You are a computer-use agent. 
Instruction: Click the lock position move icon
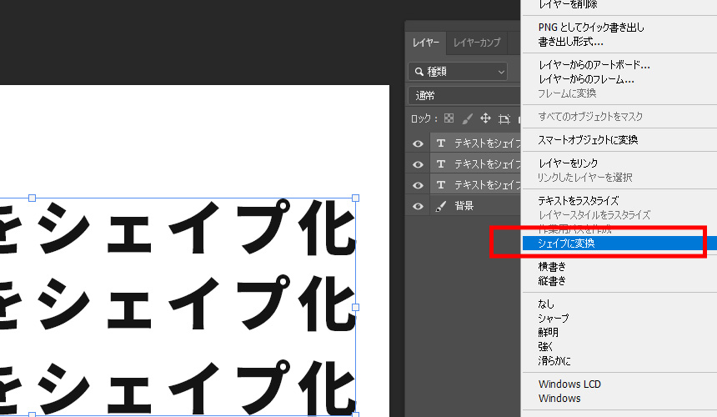pyautogui.click(x=486, y=118)
